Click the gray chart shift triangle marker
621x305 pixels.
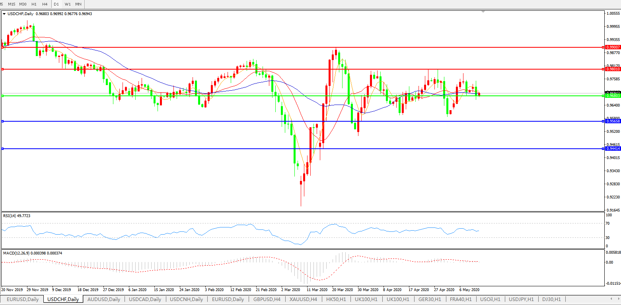click(x=483, y=12)
